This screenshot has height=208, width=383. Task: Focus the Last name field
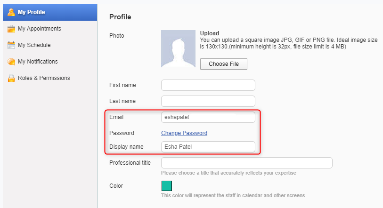(x=208, y=101)
